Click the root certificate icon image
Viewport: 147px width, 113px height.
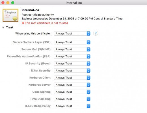coord(10,15)
